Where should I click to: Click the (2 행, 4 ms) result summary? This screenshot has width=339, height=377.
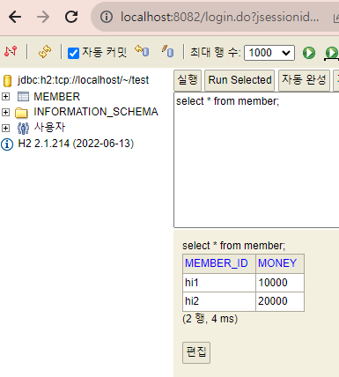coord(210,319)
